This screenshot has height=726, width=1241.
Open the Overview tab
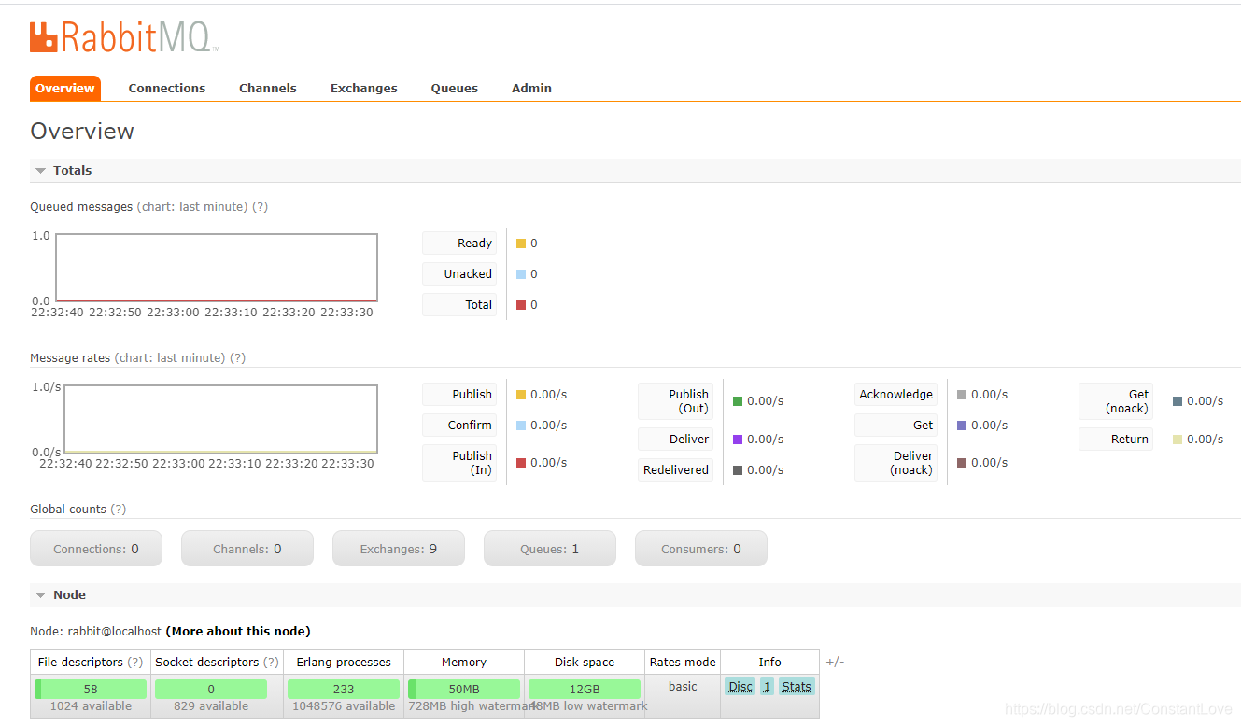pos(64,89)
